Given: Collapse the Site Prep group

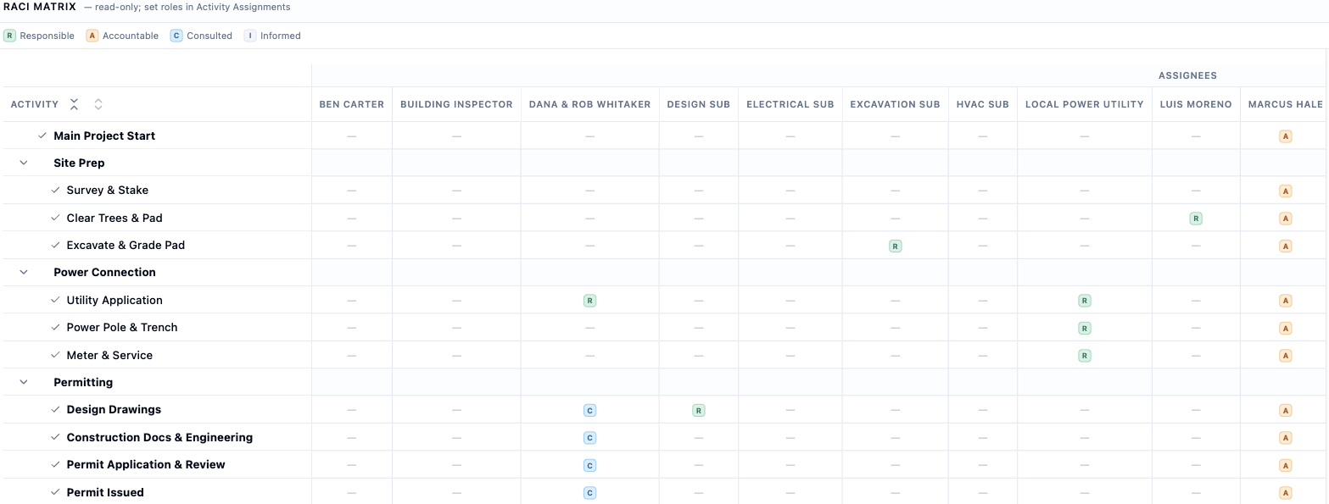Looking at the screenshot, I should [x=24, y=163].
